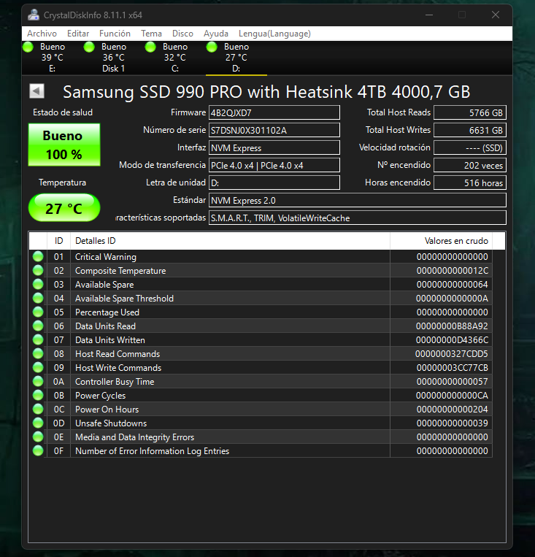Select the C: disk at 32 °C
The width and height of the screenshot is (535, 557).
pos(175,58)
